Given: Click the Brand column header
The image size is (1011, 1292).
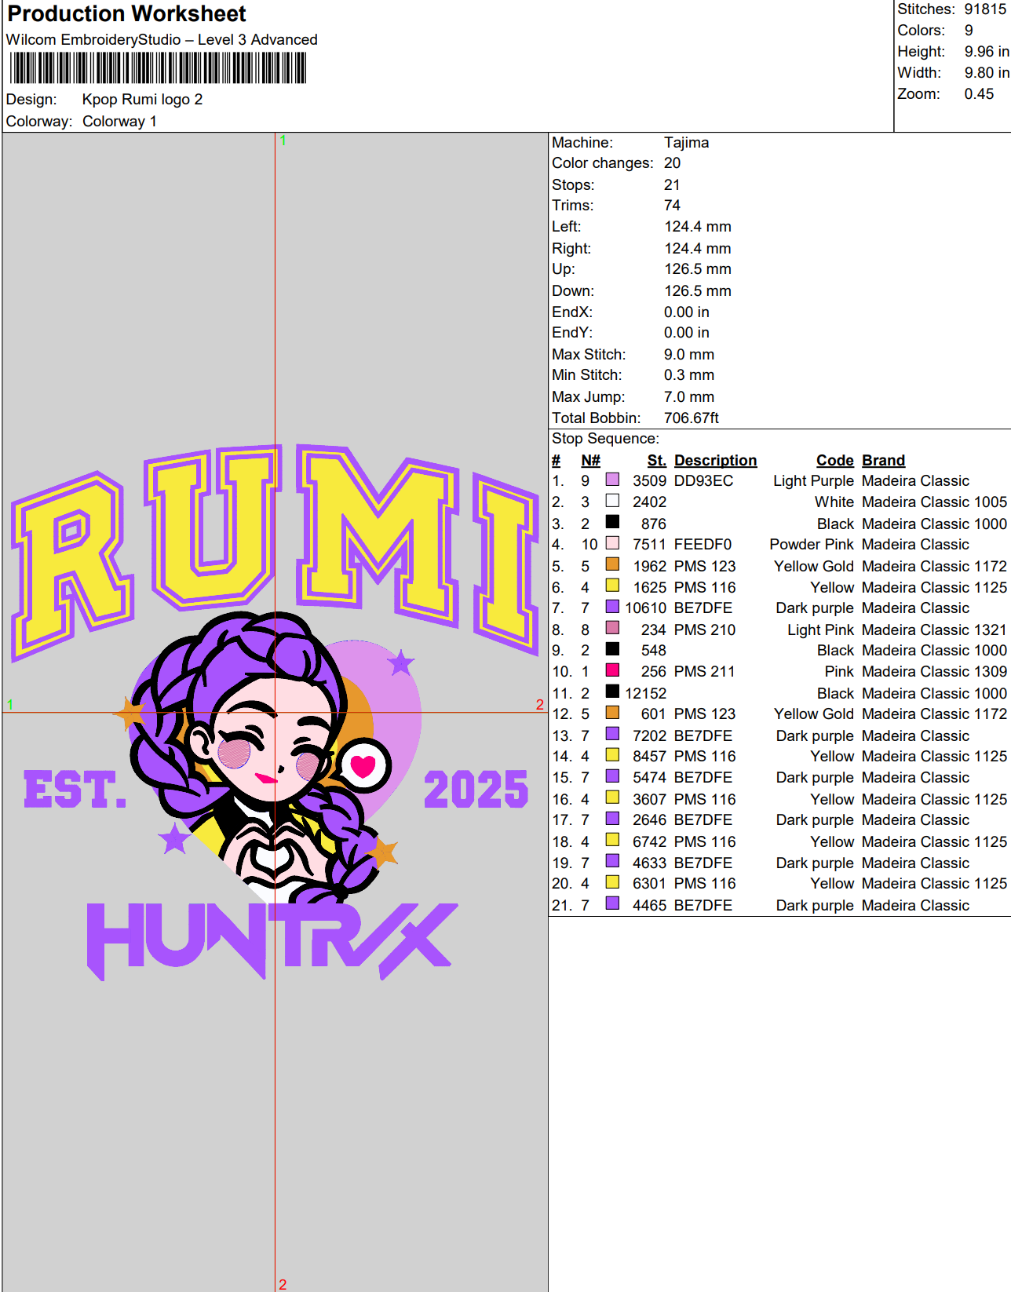Looking at the screenshot, I should click(x=883, y=460).
